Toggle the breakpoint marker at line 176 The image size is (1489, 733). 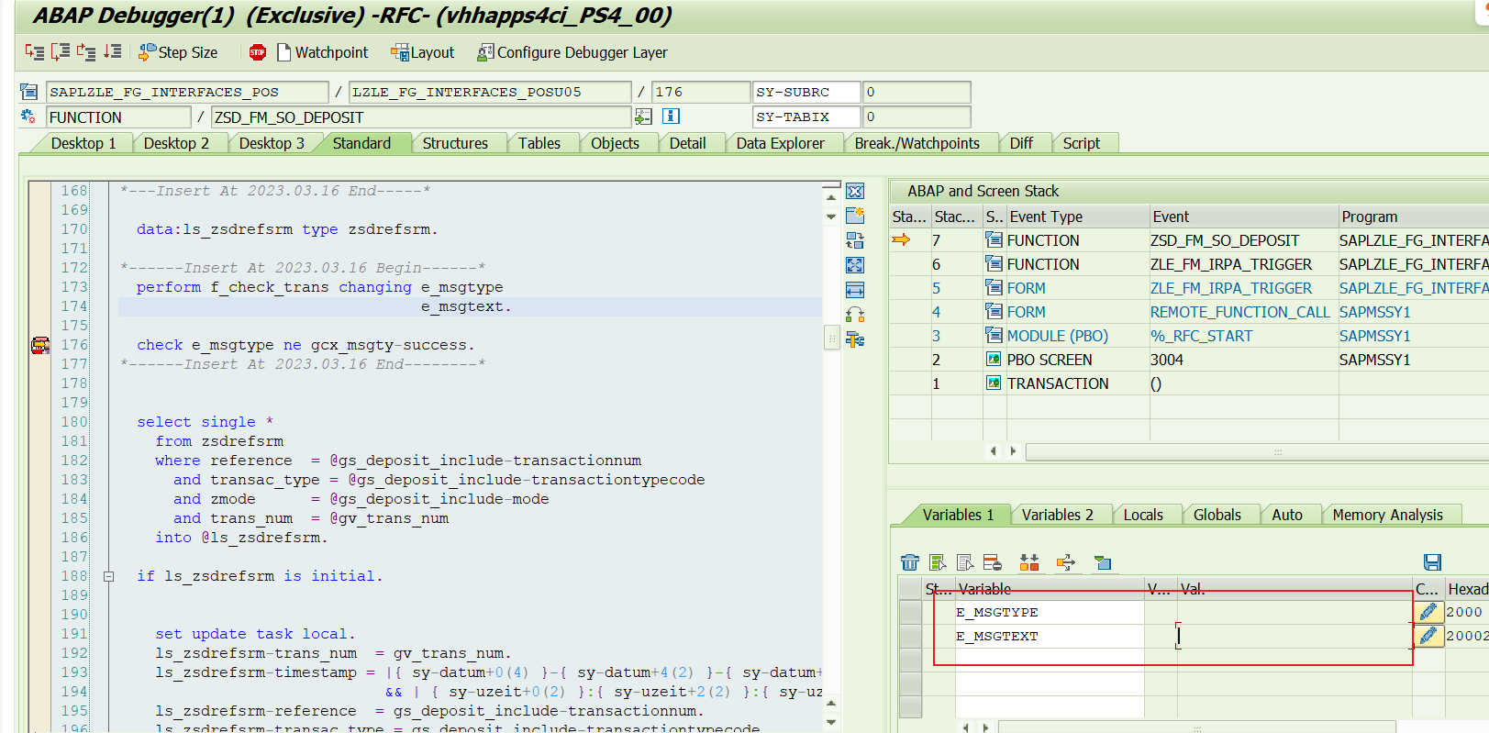[40, 345]
